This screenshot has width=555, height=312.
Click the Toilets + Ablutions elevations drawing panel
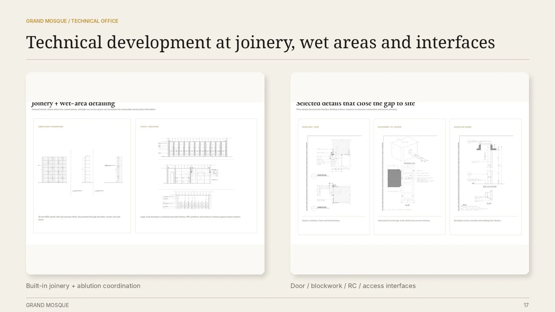click(x=196, y=176)
